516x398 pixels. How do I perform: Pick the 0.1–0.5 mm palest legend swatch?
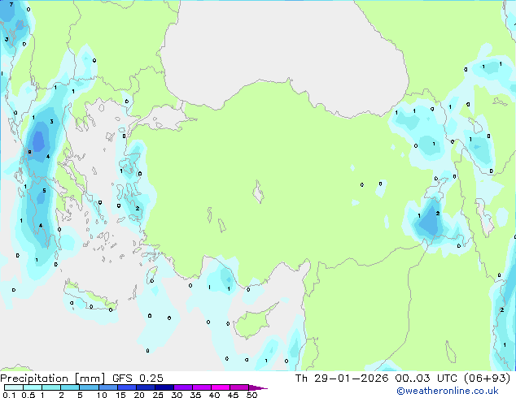(x=14, y=387)
